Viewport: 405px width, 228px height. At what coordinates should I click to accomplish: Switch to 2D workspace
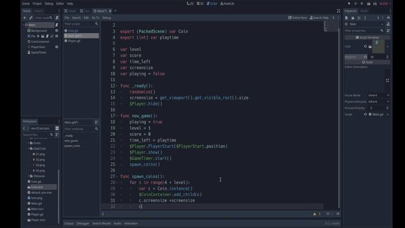pos(190,4)
